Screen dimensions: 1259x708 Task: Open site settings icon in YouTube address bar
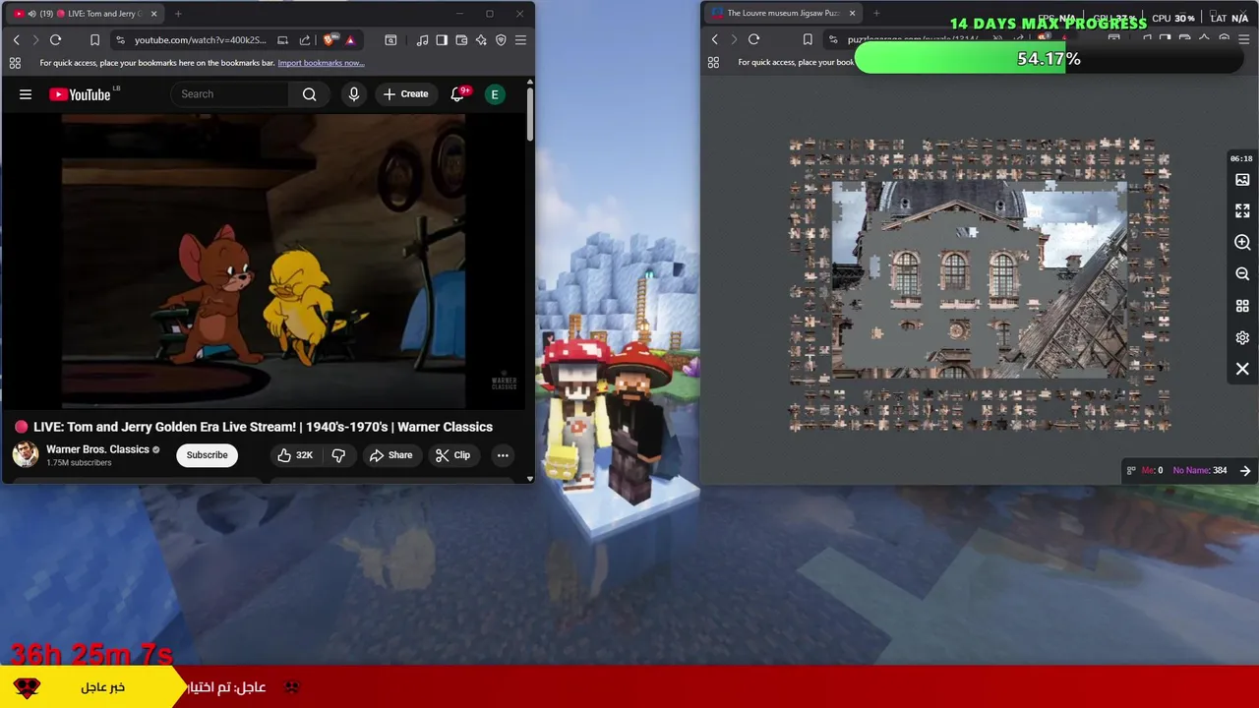pyautogui.click(x=120, y=39)
